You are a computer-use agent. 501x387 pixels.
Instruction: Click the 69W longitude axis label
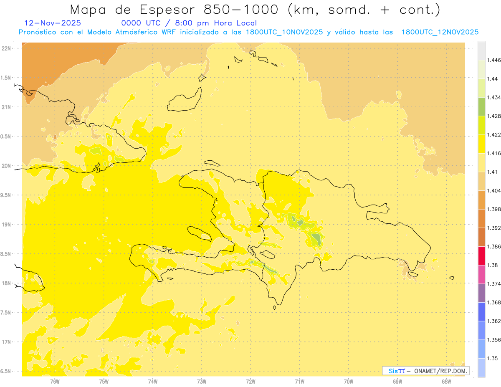click(397, 381)
